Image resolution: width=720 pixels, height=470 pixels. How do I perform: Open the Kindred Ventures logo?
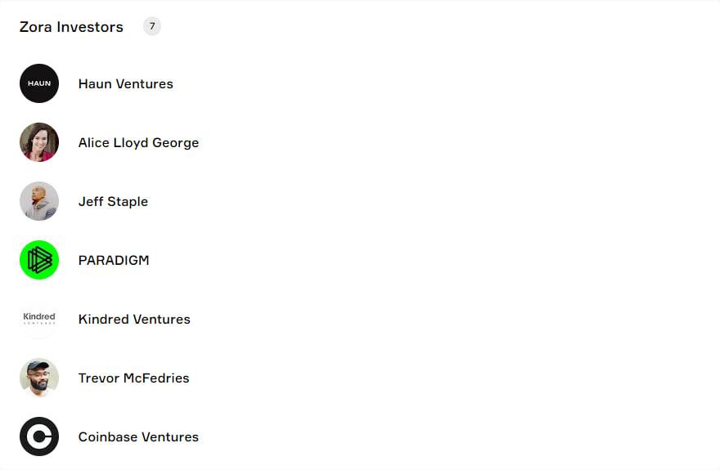point(39,319)
